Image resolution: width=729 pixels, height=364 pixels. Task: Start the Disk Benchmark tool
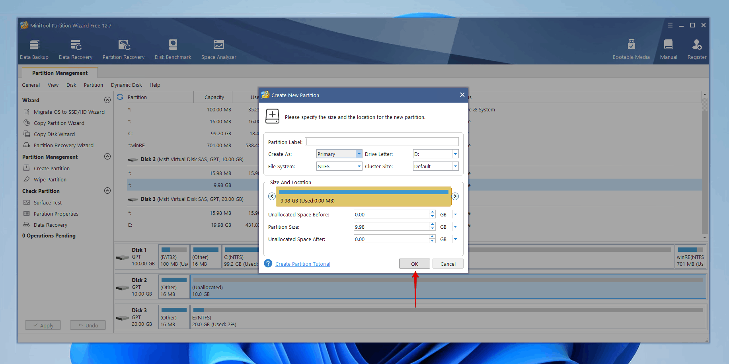173,49
